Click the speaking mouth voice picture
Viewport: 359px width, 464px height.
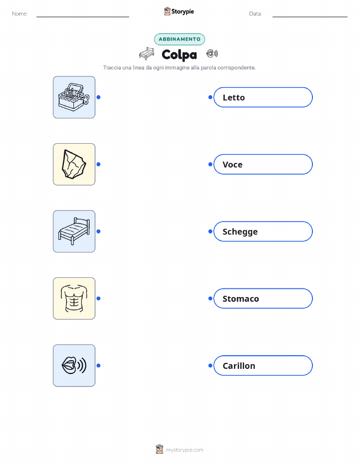[x=74, y=365]
